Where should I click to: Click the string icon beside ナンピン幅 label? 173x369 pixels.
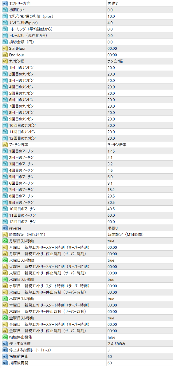coord(5,61)
